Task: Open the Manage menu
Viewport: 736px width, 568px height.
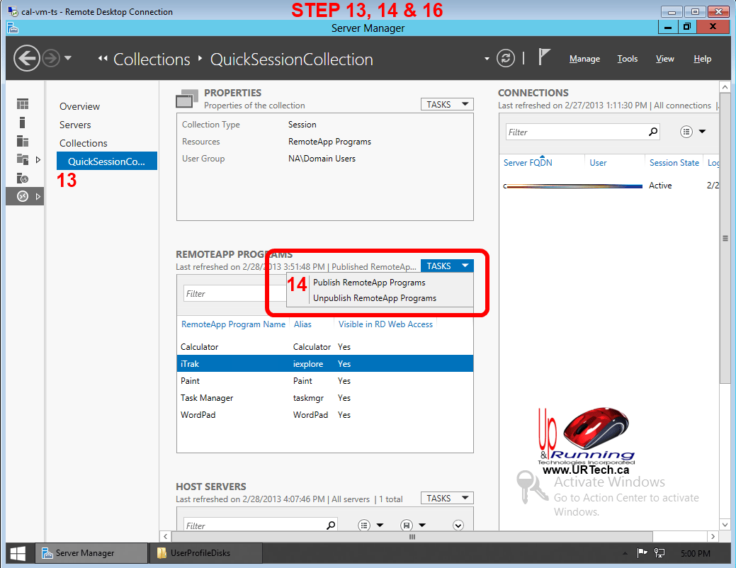Action: point(584,59)
